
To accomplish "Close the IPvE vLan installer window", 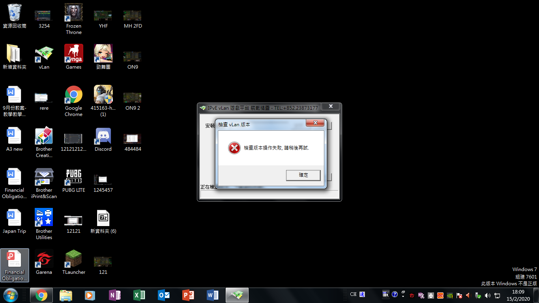I will tap(331, 107).
